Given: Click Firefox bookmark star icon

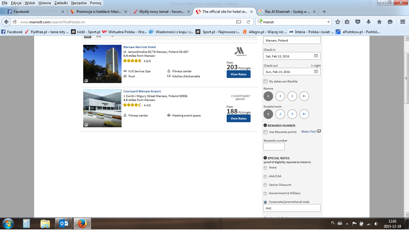Looking at the screenshot, I should coord(338,22).
